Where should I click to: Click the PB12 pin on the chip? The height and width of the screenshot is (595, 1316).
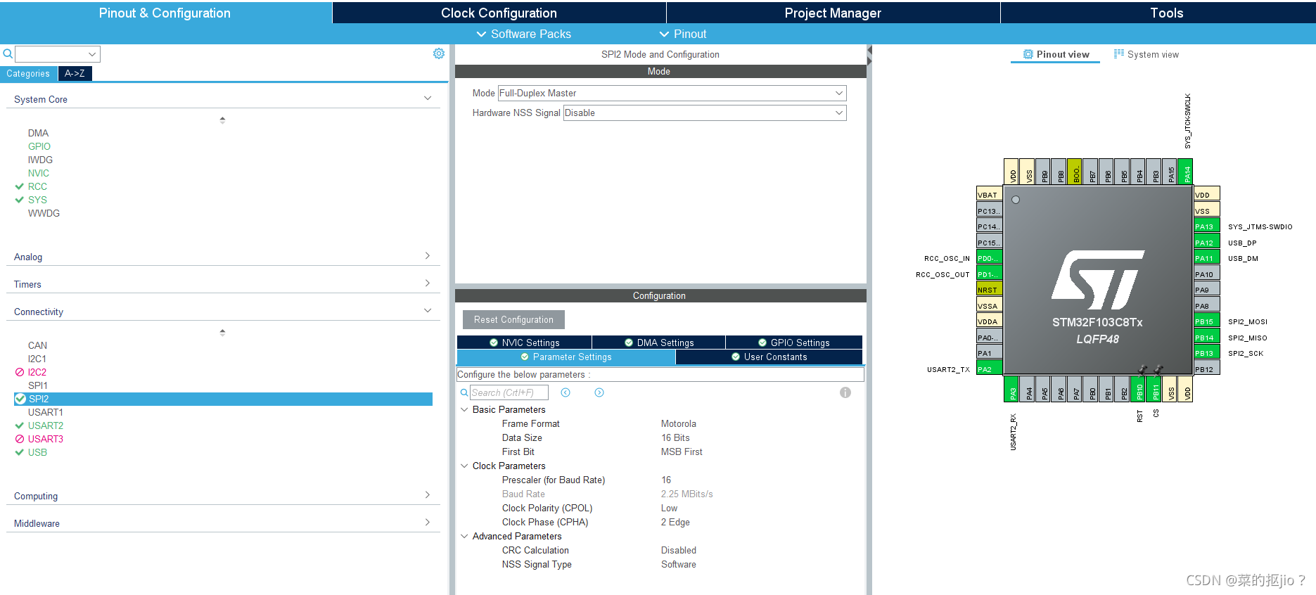point(1206,369)
